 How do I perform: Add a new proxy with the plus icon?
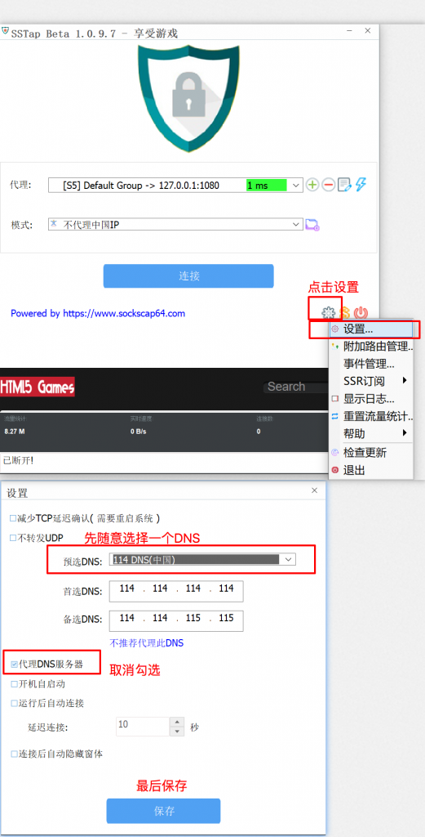pyautogui.click(x=312, y=186)
